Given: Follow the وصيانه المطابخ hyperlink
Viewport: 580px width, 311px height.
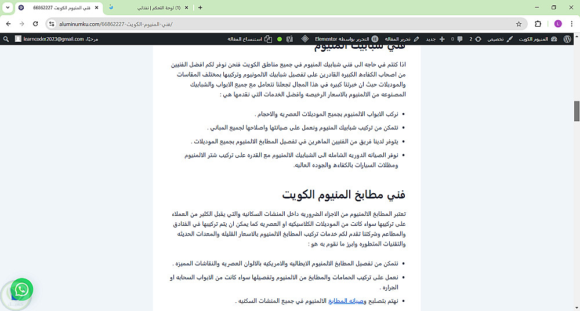Looking at the screenshot, I should pos(346,301).
